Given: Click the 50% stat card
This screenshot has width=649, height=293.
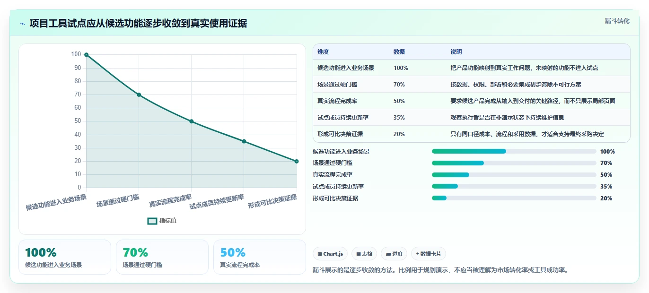Looking at the screenshot, I should pos(260,257).
